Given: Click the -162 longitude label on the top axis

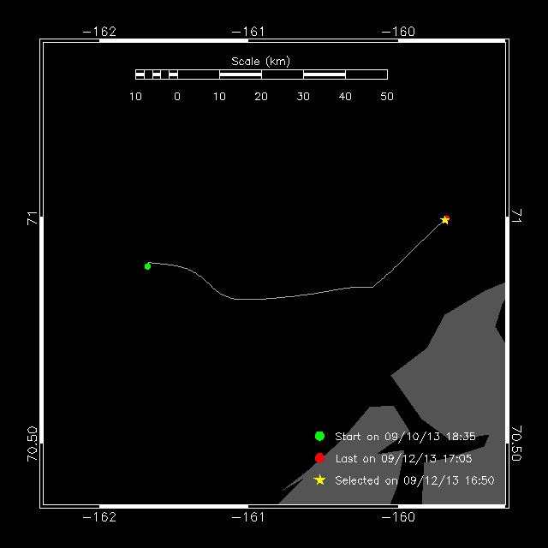Looking at the screenshot, I should (x=99, y=32).
